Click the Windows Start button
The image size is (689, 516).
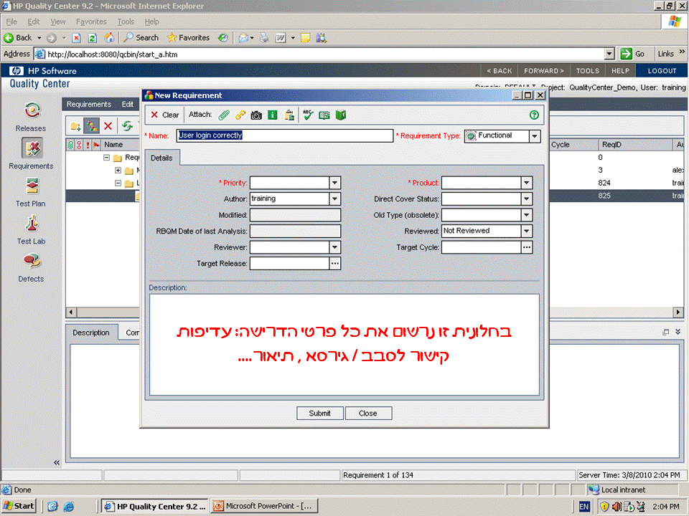coord(19,506)
